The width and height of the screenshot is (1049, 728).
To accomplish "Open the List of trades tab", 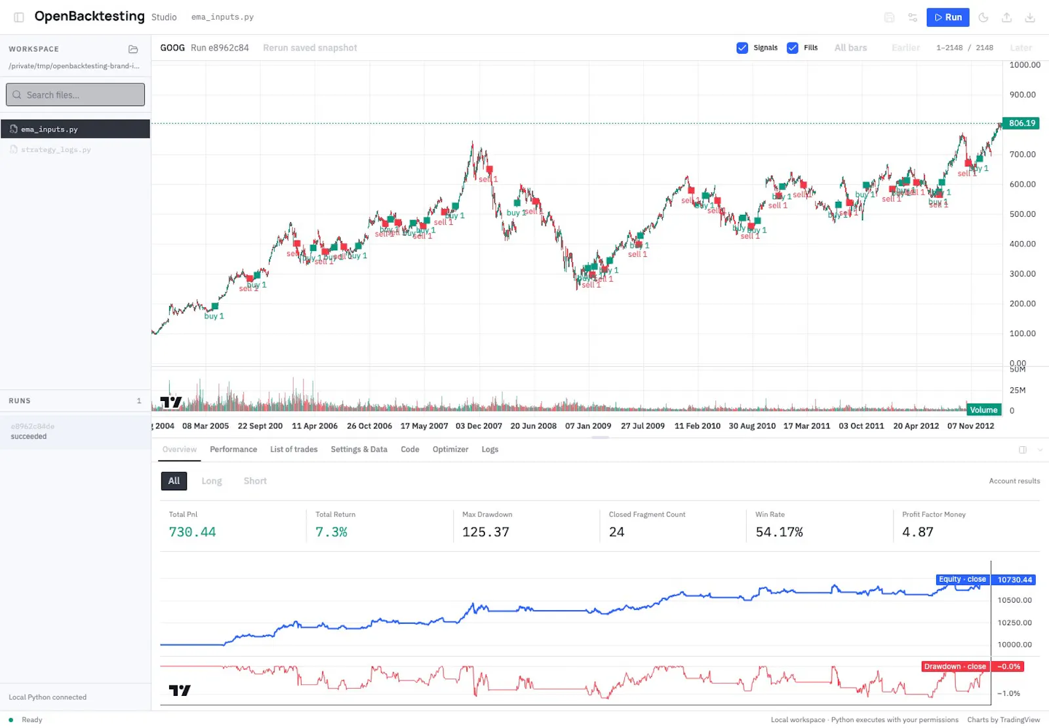I will (294, 450).
